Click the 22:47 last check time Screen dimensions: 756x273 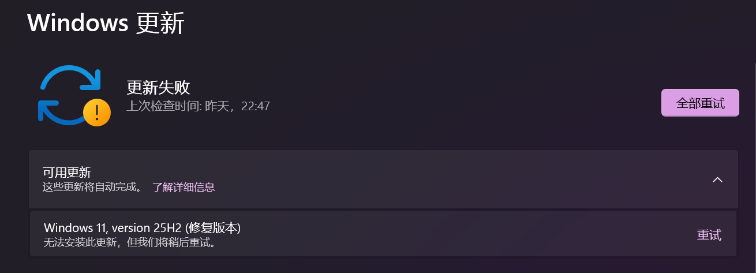tap(255, 106)
